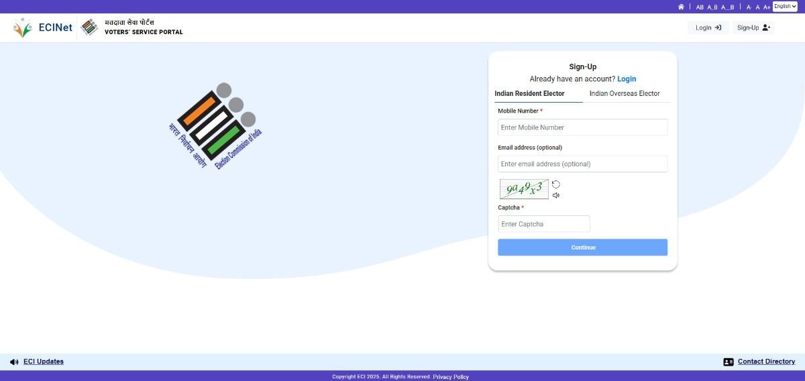Switch to Indian Overseas Elector tab
805x381 pixels.
(x=625, y=94)
